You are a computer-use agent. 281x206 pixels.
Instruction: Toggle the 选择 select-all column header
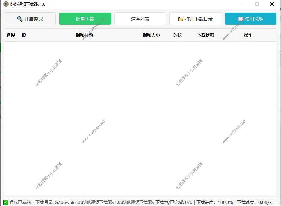coord(10,35)
